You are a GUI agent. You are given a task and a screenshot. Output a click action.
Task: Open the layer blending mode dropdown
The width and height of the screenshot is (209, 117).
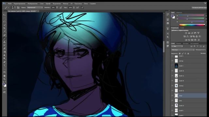pyautogui.click(x=183, y=50)
